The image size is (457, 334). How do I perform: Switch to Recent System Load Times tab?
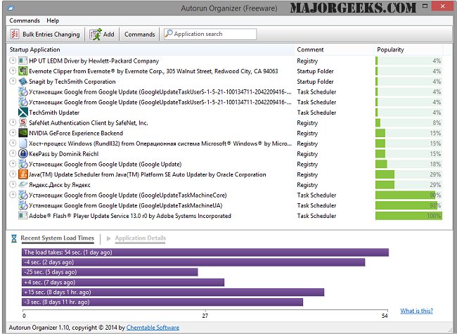[x=58, y=238]
